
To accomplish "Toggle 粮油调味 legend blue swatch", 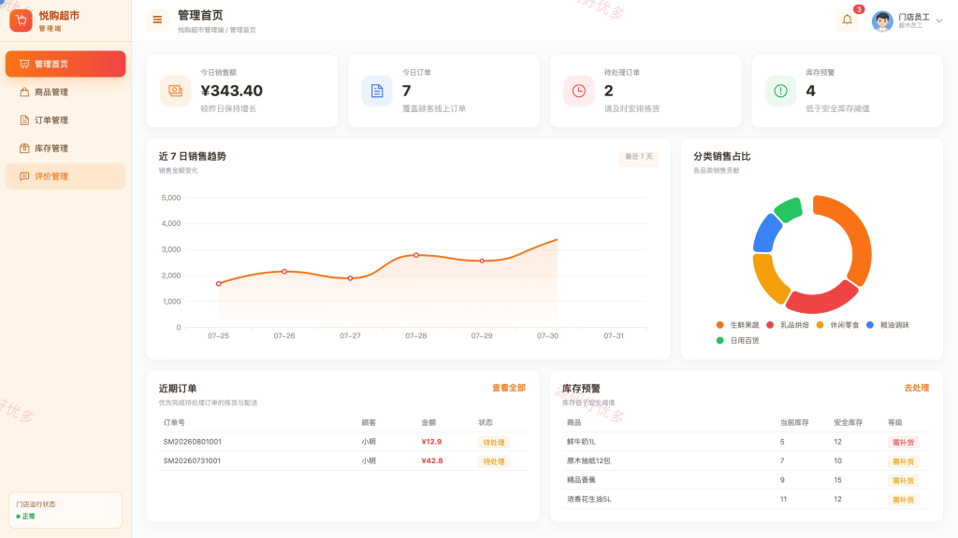I will [x=870, y=325].
